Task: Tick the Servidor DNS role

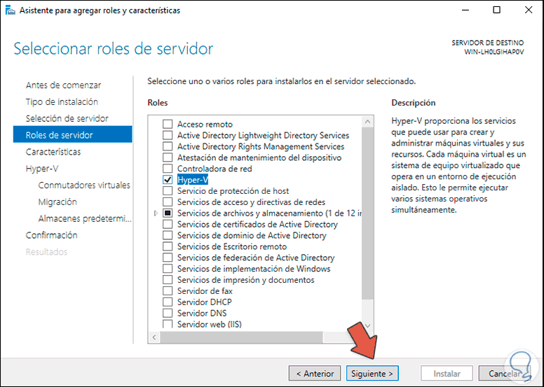Action: [168, 314]
